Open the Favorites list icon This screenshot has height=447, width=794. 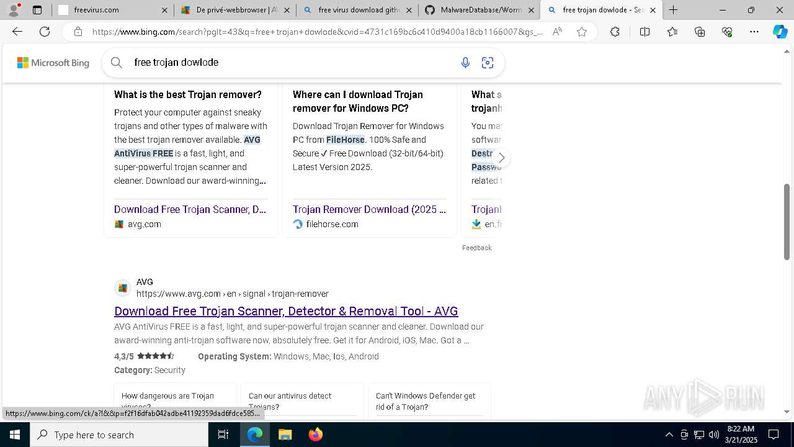pos(672,32)
